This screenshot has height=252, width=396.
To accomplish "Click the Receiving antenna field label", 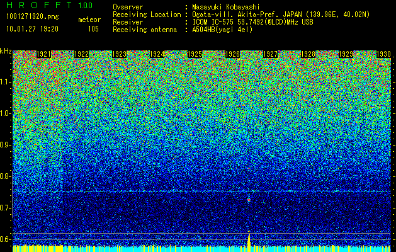I will [x=145, y=30].
